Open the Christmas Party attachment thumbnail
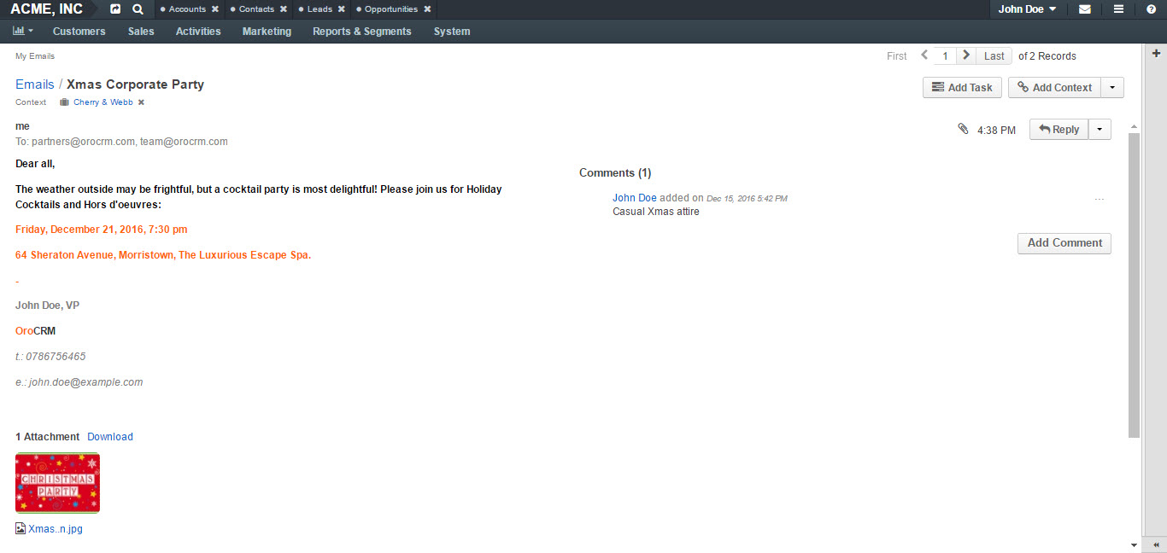Screen dimensions: 1167x553 [x=57, y=483]
